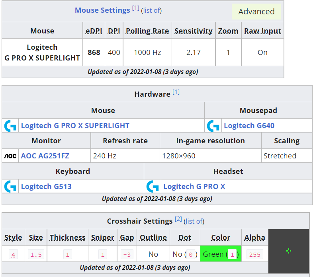Click the Raw Input column header
Viewport: 315px width, 277px height.
(262, 31)
